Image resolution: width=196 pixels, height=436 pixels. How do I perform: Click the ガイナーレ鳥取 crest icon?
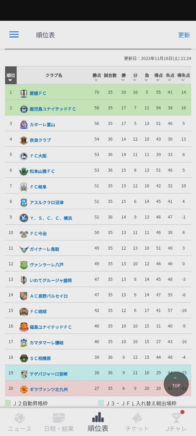tap(24, 249)
